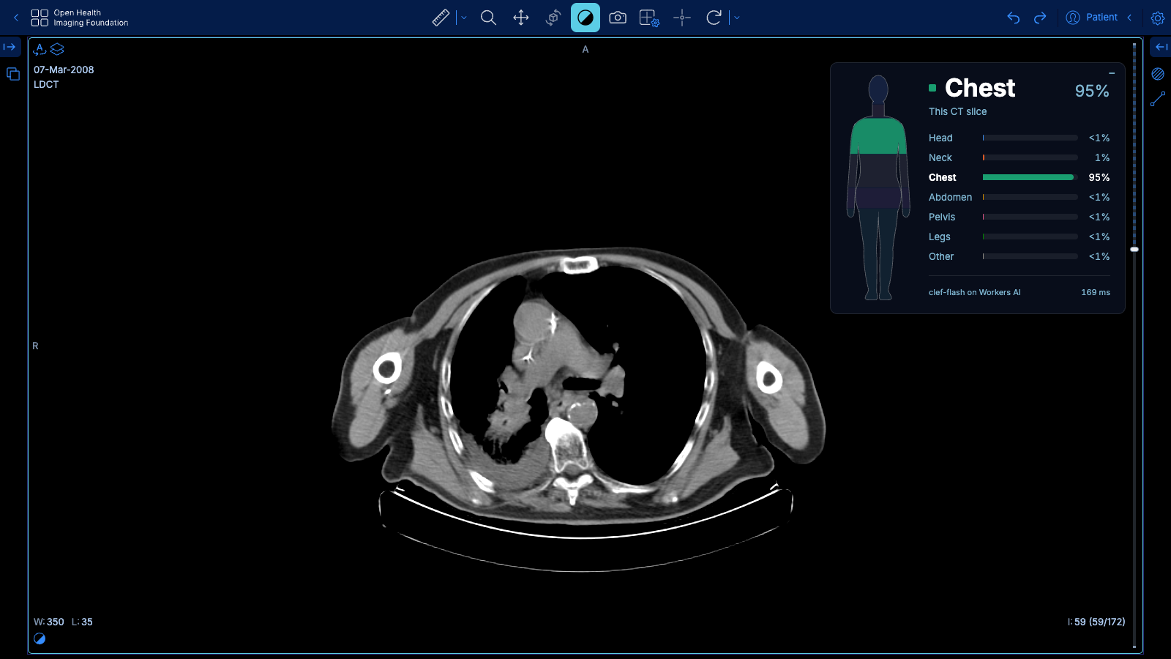Toggle the Window Level contrast tool
This screenshot has height=659, width=1171.
pyautogui.click(x=585, y=18)
